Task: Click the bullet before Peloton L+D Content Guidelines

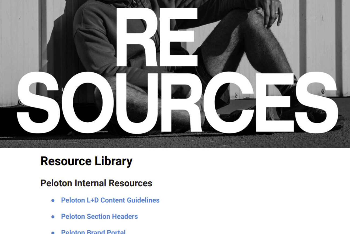Action: click(53, 201)
